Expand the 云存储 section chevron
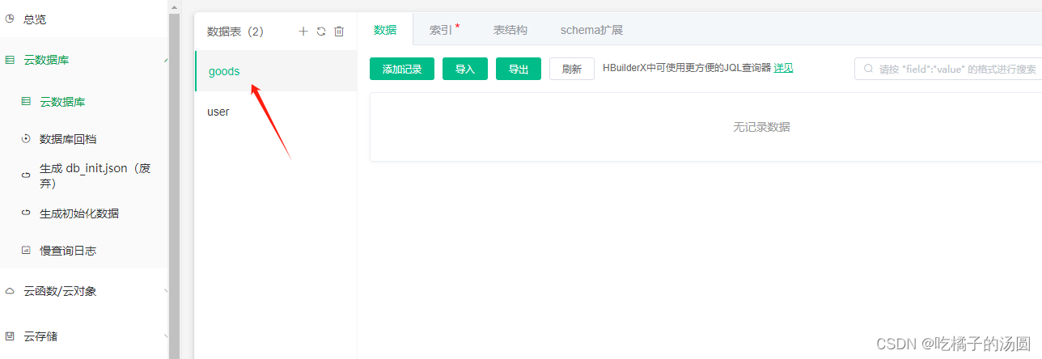 (x=165, y=336)
